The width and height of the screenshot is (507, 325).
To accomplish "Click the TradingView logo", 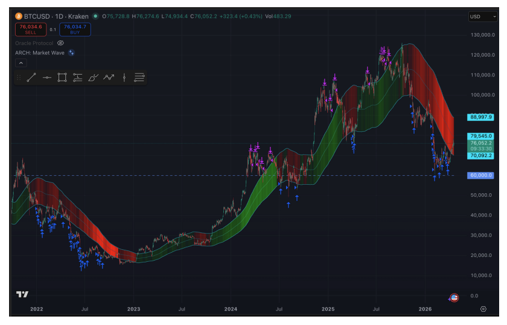I will click(x=22, y=294).
